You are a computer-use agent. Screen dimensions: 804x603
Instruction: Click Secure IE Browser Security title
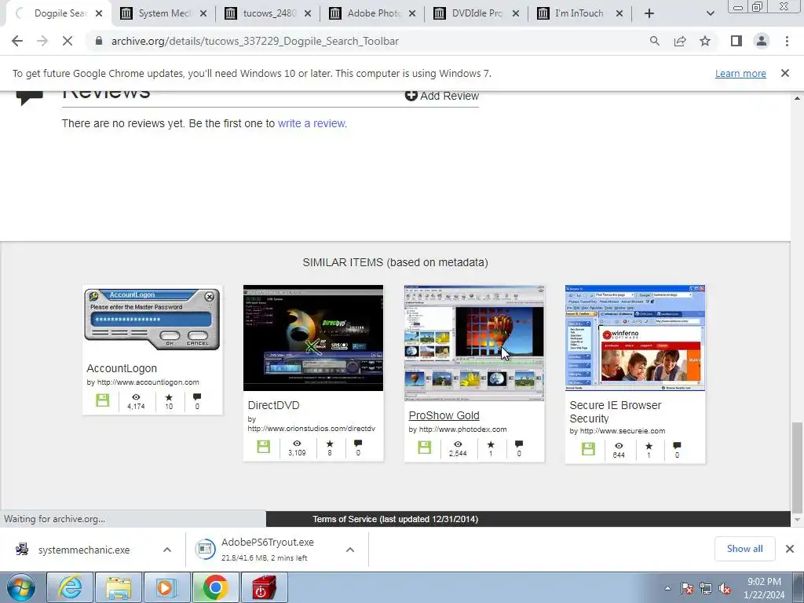click(x=616, y=411)
